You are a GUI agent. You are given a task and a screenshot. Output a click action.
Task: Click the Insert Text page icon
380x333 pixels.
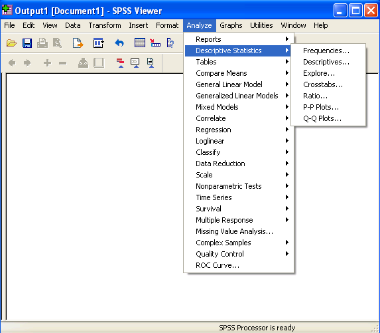pos(151,63)
